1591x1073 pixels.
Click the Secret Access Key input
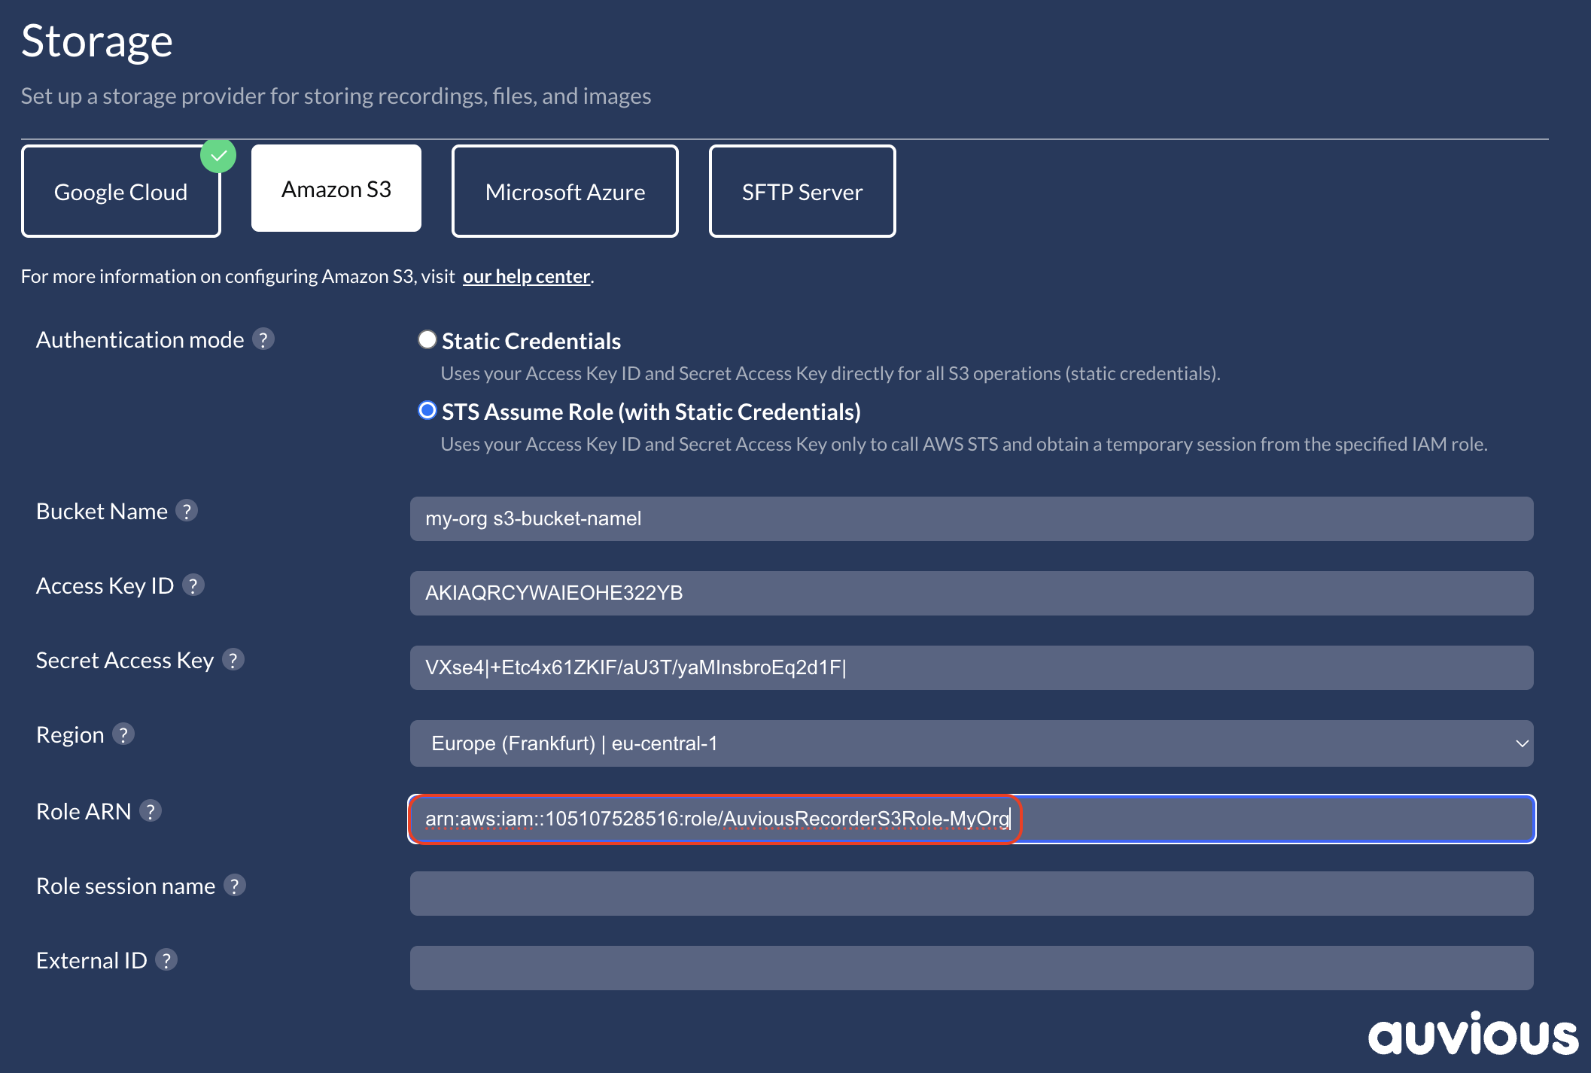coord(971,667)
